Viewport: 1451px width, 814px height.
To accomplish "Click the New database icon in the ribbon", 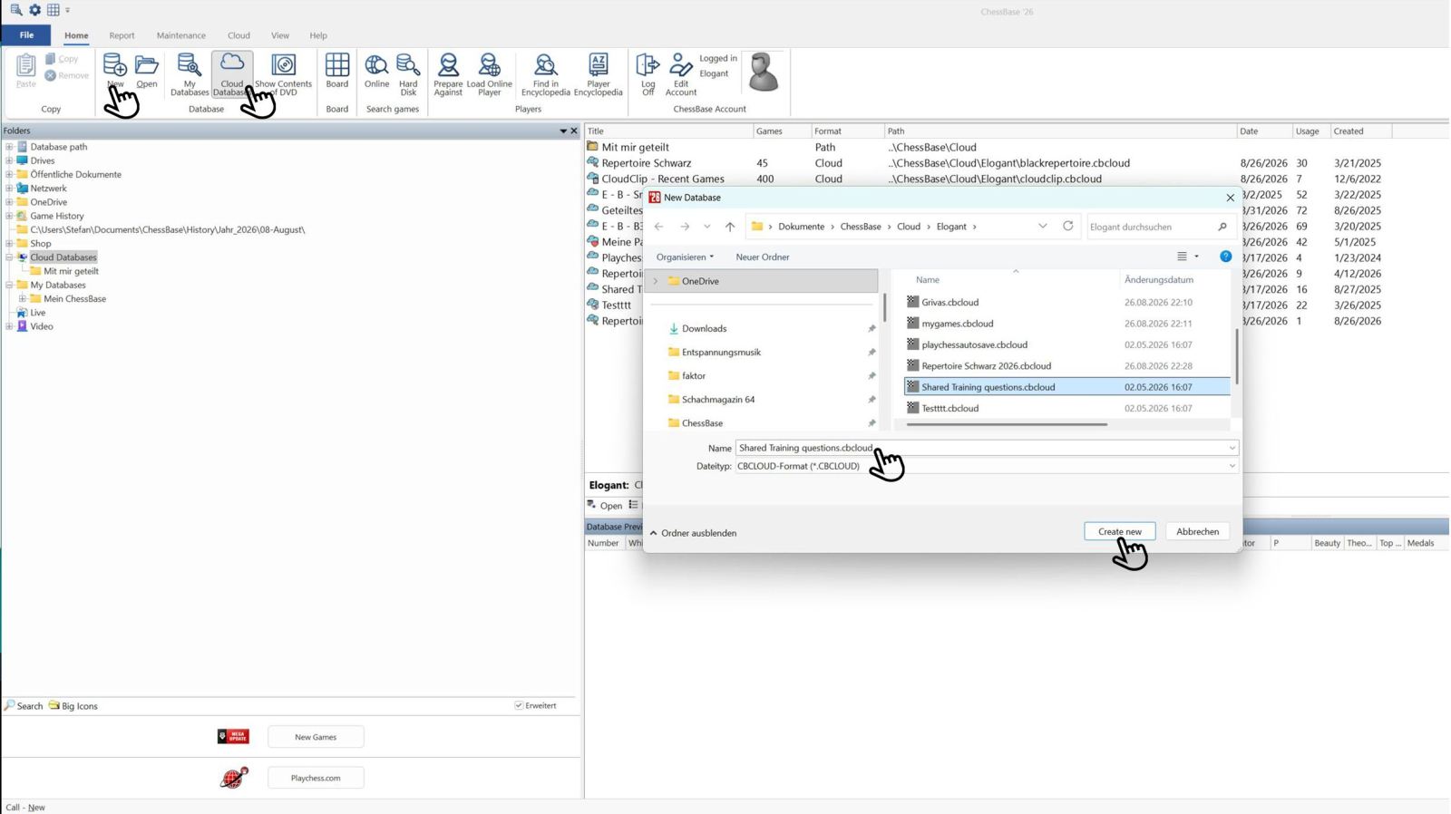I will [115, 65].
